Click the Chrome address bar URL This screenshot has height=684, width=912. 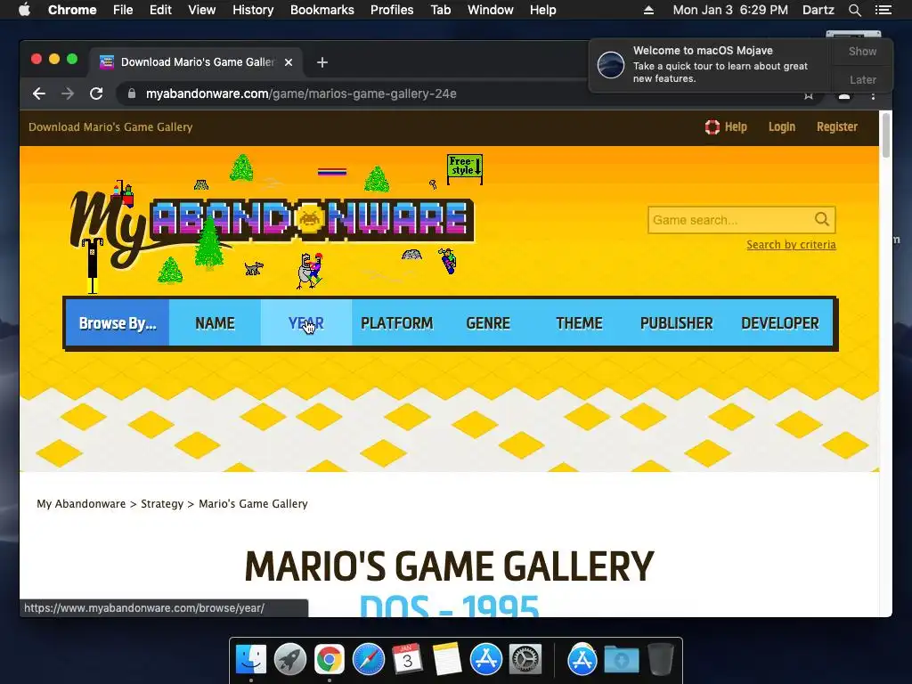[x=301, y=94]
